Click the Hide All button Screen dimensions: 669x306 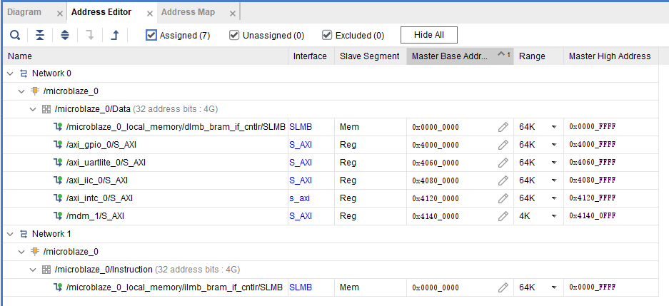(429, 35)
